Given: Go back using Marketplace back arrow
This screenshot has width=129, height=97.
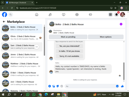Looking at the screenshot, I should point(4,22).
